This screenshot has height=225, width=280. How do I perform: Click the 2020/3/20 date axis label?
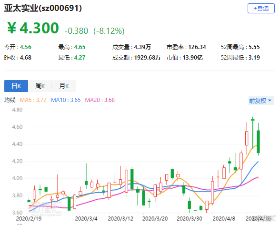pos(155,219)
